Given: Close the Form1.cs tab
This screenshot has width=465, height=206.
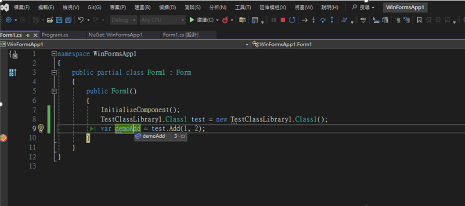Looking at the screenshot, I should pos(35,35).
